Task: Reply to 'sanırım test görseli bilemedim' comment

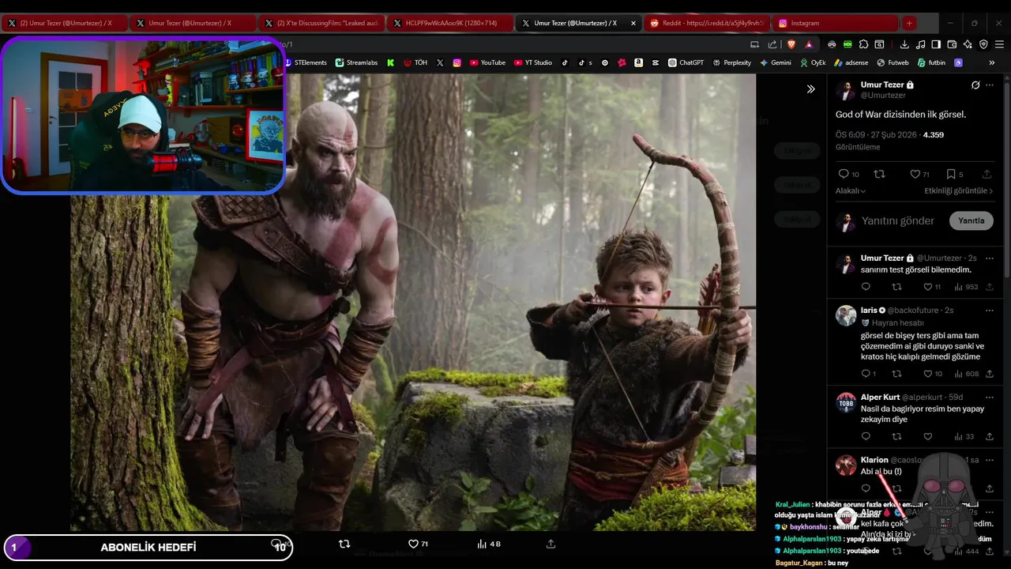Action: [x=866, y=287]
